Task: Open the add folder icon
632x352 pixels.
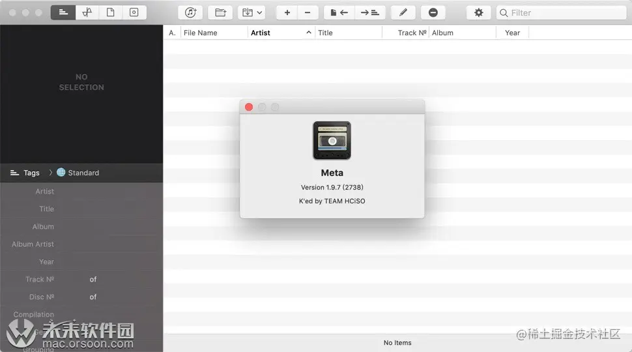Action: (x=220, y=12)
